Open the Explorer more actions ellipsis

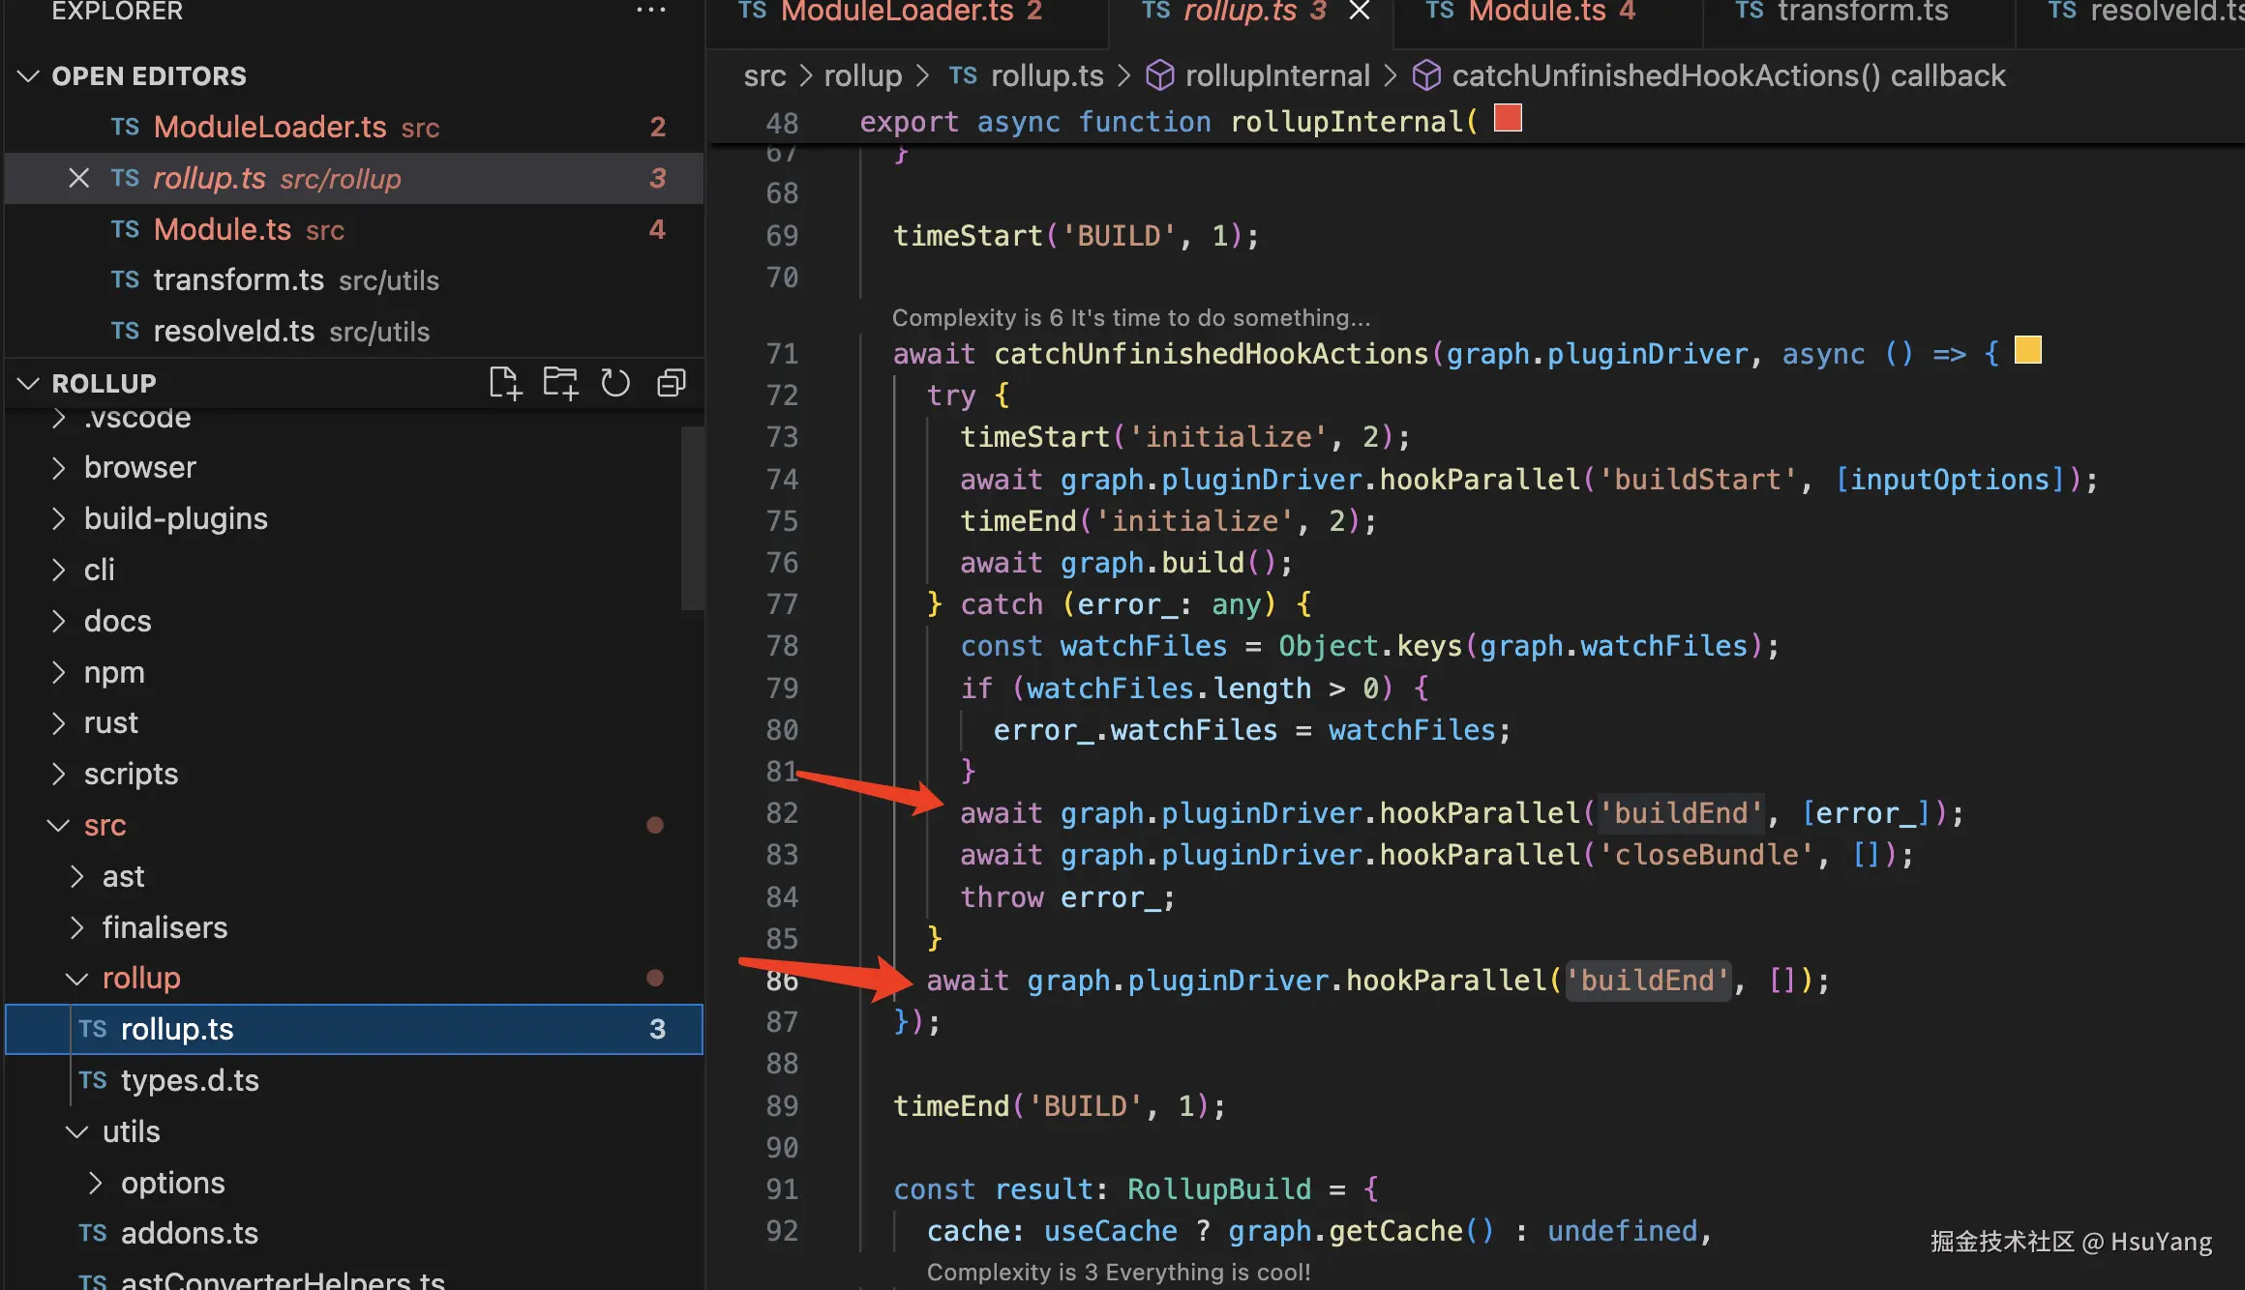651,11
